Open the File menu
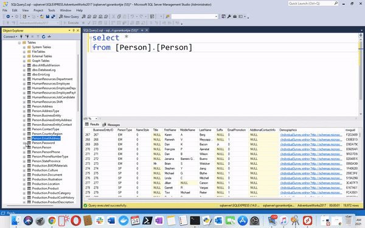The width and height of the screenshot is (365, 228). pyautogui.click(x=5, y=10)
